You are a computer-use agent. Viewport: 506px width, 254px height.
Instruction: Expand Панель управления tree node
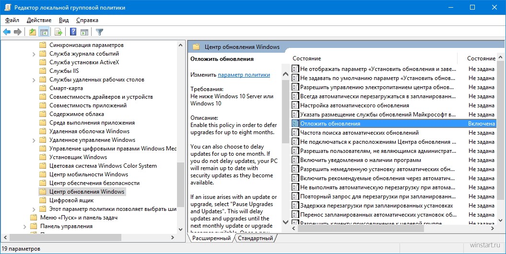click(x=25, y=227)
